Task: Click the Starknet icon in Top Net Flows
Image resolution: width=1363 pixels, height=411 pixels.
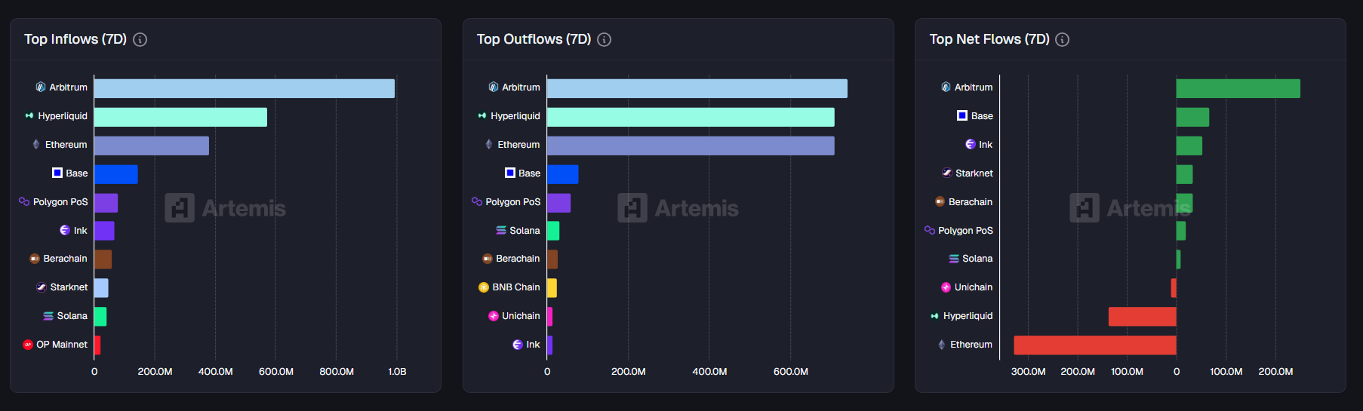Action: click(x=947, y=173)
